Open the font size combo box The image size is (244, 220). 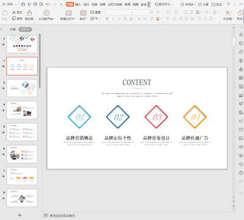tap(140, 12)
